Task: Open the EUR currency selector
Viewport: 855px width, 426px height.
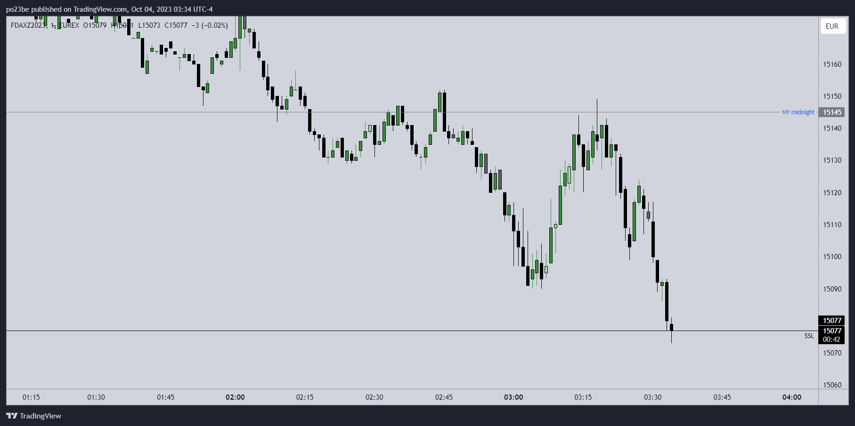Action: pyautogui.click(x=832, y=26)
